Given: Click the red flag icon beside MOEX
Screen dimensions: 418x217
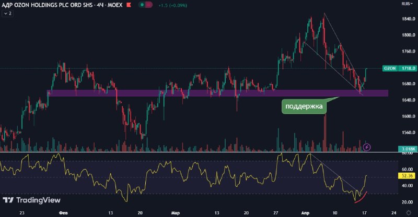Looking at the screenshot, I should 129,5.
